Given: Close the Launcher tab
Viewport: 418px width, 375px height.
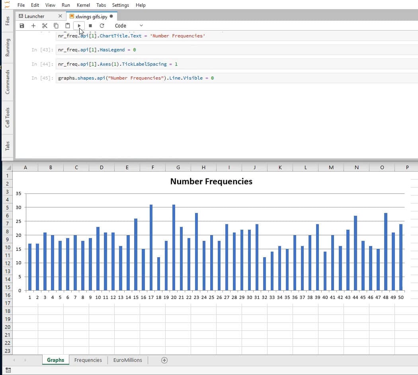Looking at the screenshot, I should pyautogui.click(x=60, y=16).
